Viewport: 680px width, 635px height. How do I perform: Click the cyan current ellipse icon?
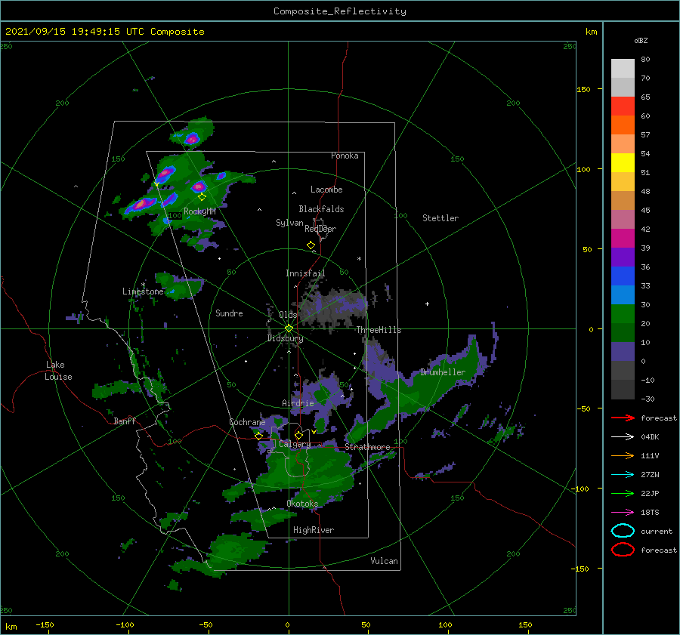point(623,531)
